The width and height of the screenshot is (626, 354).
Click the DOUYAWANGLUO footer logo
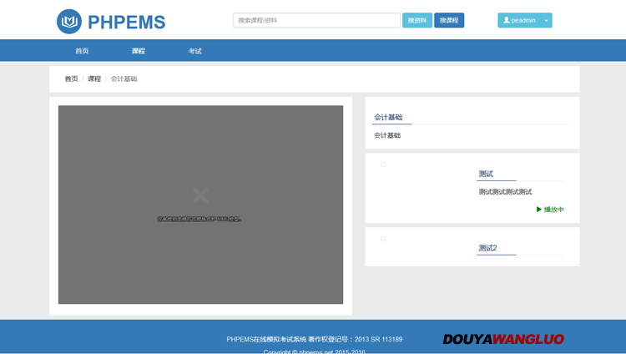(503, 339)
